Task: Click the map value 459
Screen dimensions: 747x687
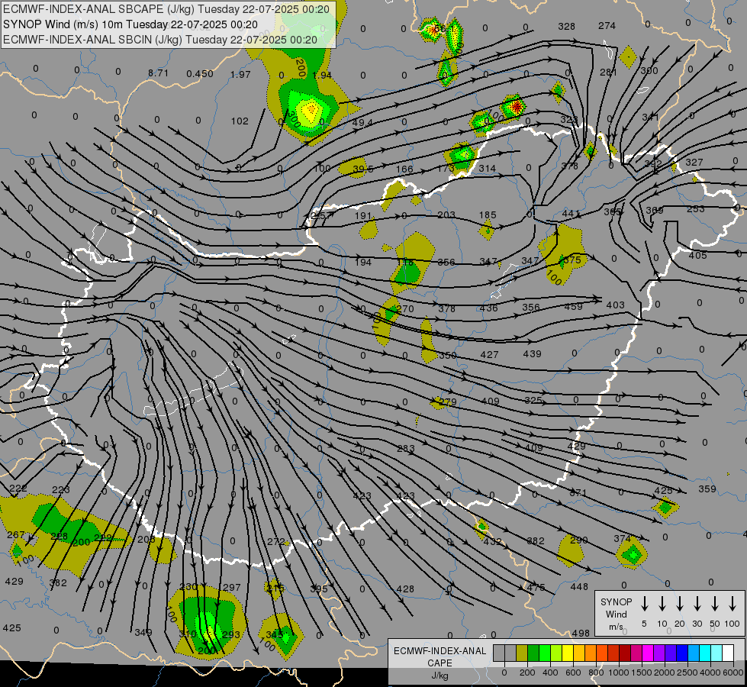Action: coord(573,307)
